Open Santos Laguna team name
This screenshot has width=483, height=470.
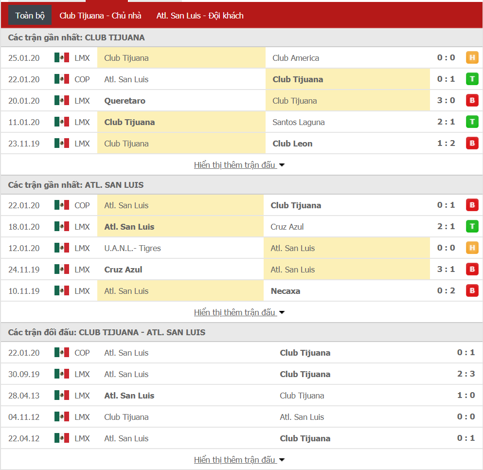point(299,122)
